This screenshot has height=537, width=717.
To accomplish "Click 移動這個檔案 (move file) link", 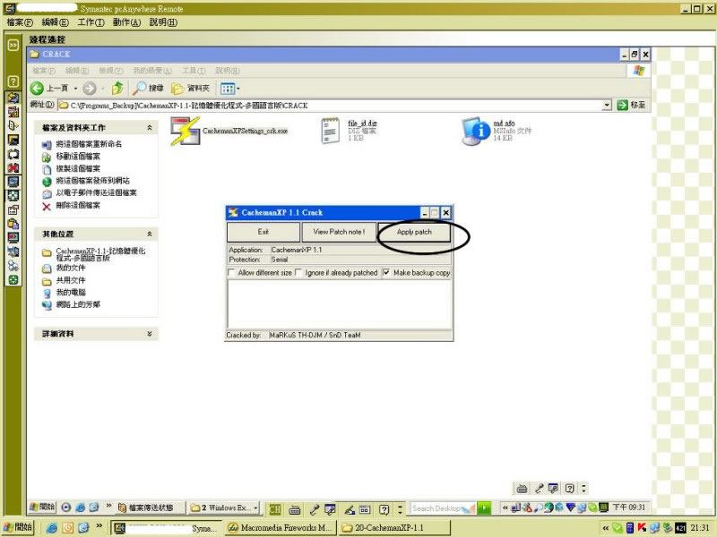I will click(x=78, y=156).
